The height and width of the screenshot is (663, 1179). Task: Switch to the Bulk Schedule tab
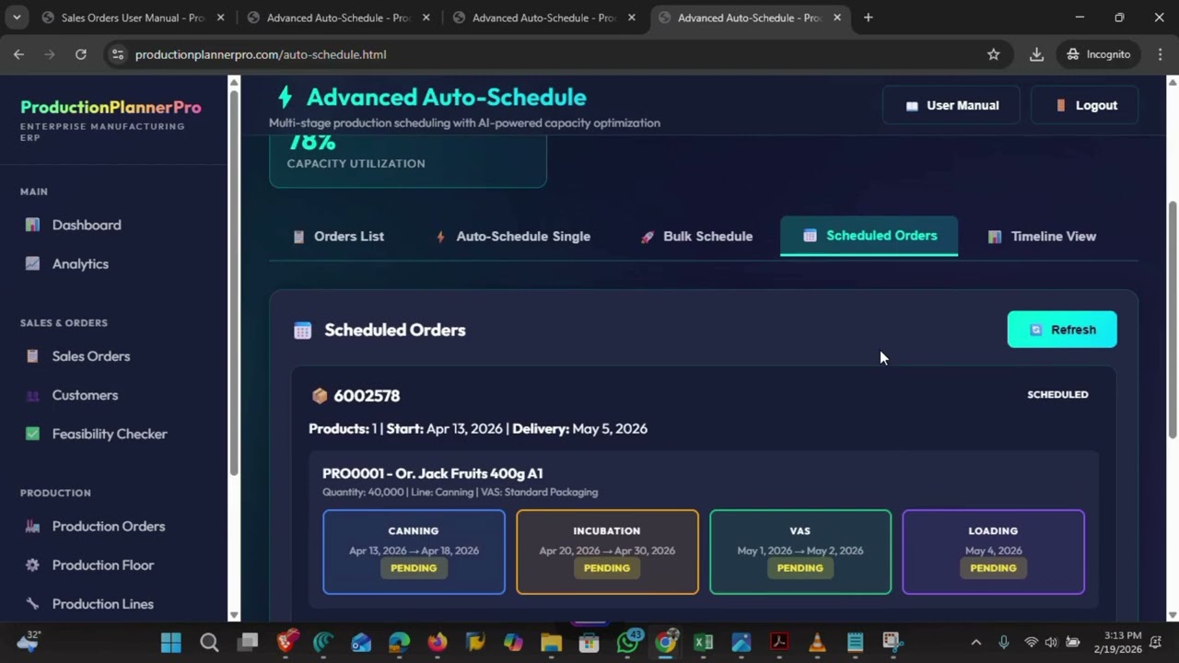click(697, 237)
